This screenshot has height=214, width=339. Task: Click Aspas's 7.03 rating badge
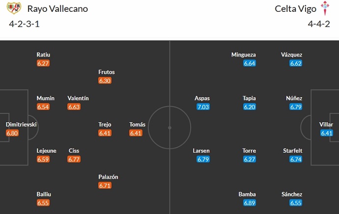tap(202, 107)
